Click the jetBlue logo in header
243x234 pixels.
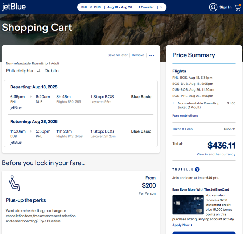pos(14,7)
